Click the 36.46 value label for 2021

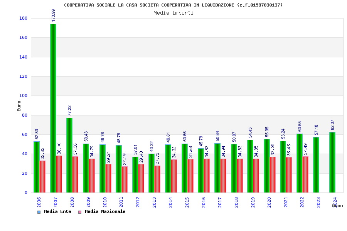click(289, 150)
